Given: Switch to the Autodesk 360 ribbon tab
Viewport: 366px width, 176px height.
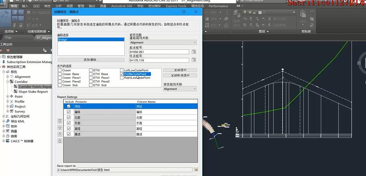Looking at the screenshot, I should click(x=122, y=6).
